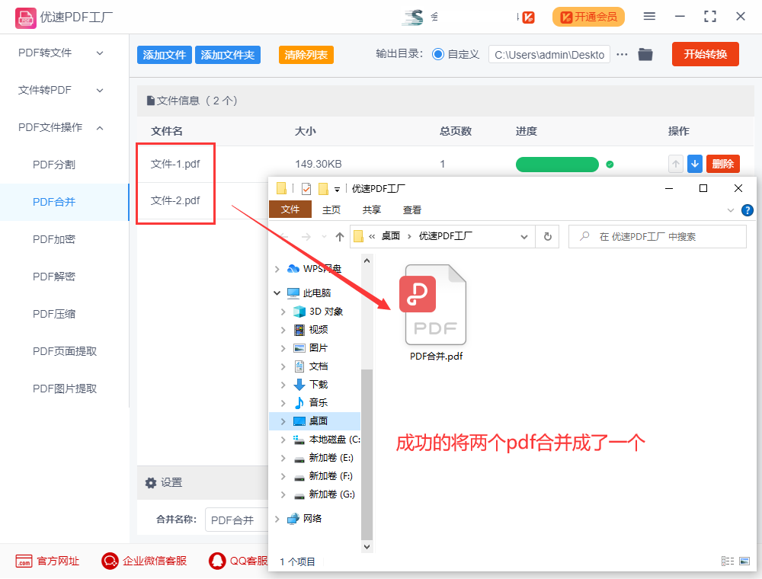The image size is (762, 579).
Task: Click Explorer refresh icon
Action: 548,237
